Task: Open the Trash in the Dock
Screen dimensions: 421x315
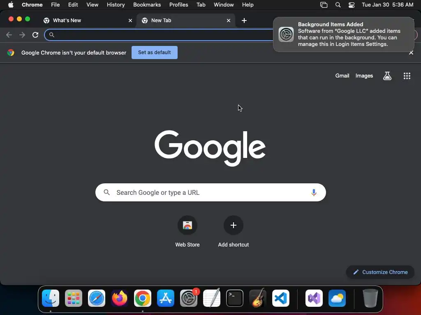Action: (370, 298)
